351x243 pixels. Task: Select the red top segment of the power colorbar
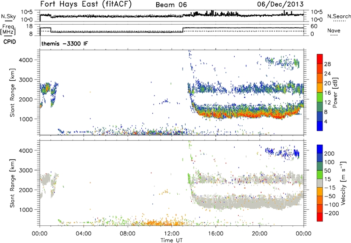(x=320, y=59)
